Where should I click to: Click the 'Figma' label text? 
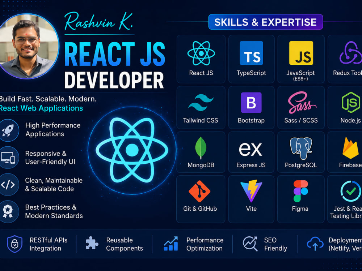[300, 209]
